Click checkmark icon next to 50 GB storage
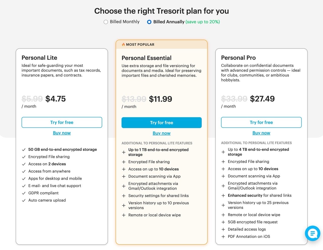Viewport: 323px width, 250px height. (x=24, y=150)
